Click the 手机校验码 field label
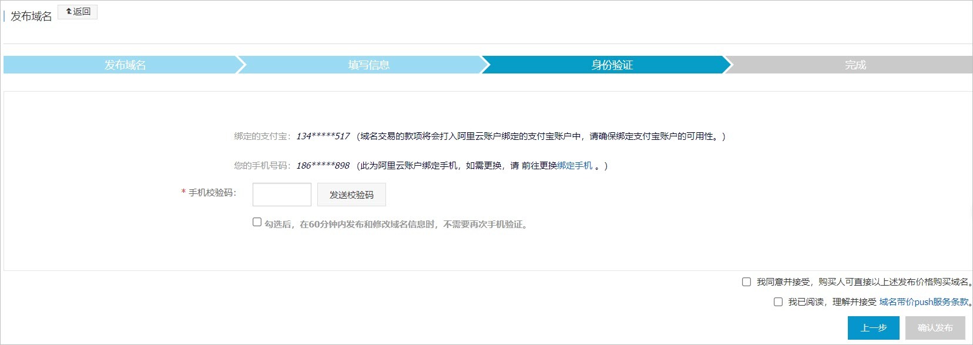The width and height of the screenshot is (973, 345). 212,193
